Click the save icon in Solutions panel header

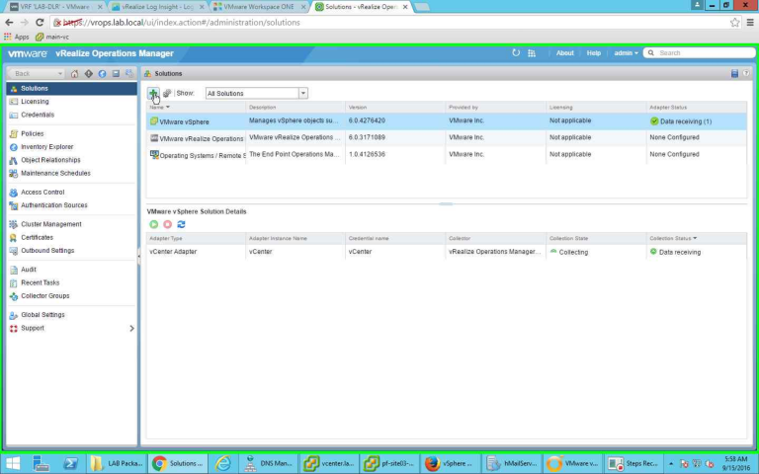734,73
